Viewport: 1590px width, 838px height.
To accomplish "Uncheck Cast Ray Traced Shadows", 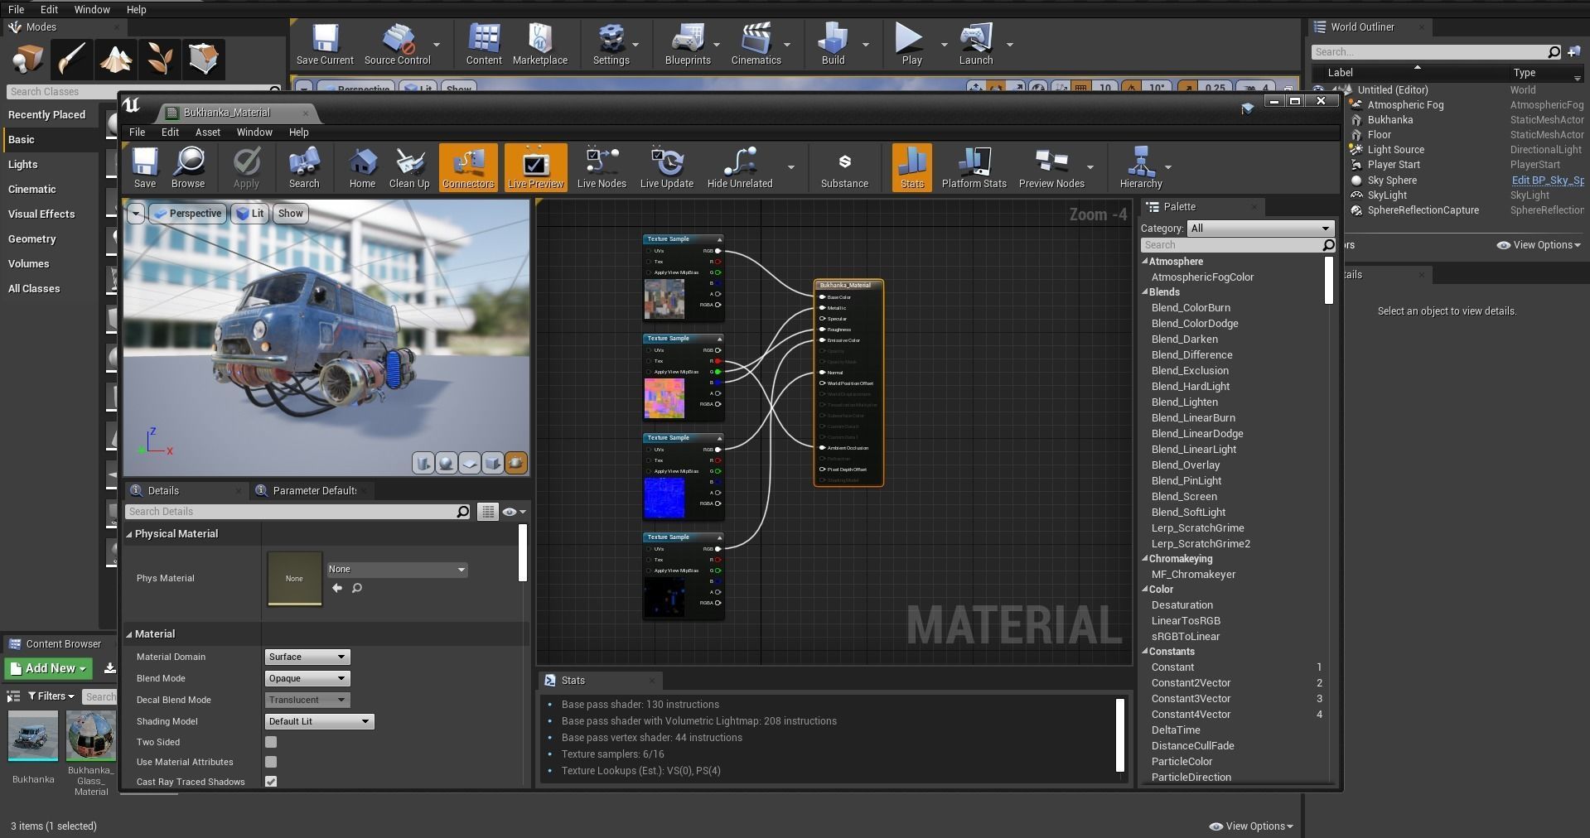I will point(271,782).
